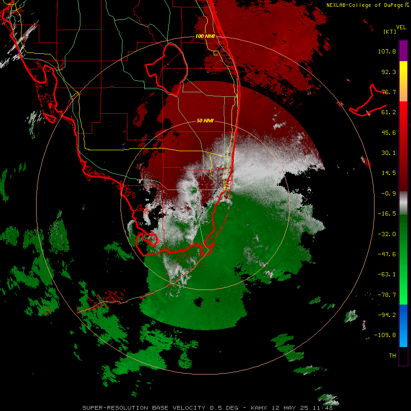Select the -16.5 legend value

click(x=387, y=214)
